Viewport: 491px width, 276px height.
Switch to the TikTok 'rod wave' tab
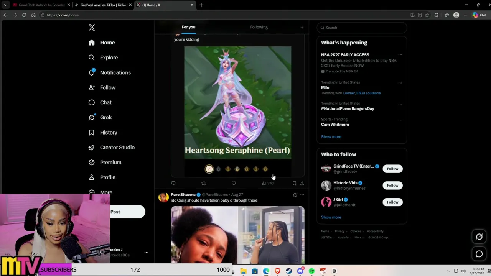coord(103,5)
